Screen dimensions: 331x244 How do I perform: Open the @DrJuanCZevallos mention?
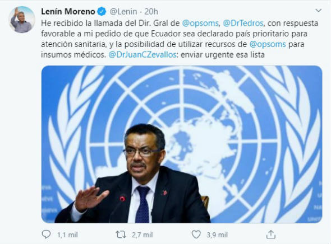tap(142, 55)
